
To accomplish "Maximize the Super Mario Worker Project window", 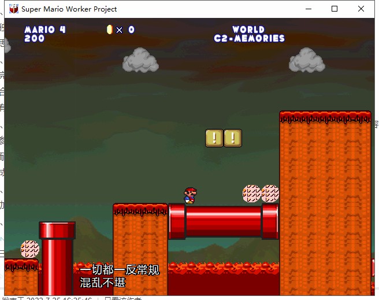I will click(335, 9).
